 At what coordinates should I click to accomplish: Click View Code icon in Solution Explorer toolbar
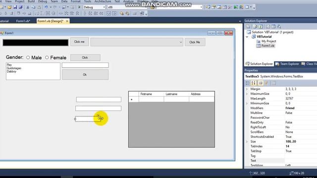(268, 26)
